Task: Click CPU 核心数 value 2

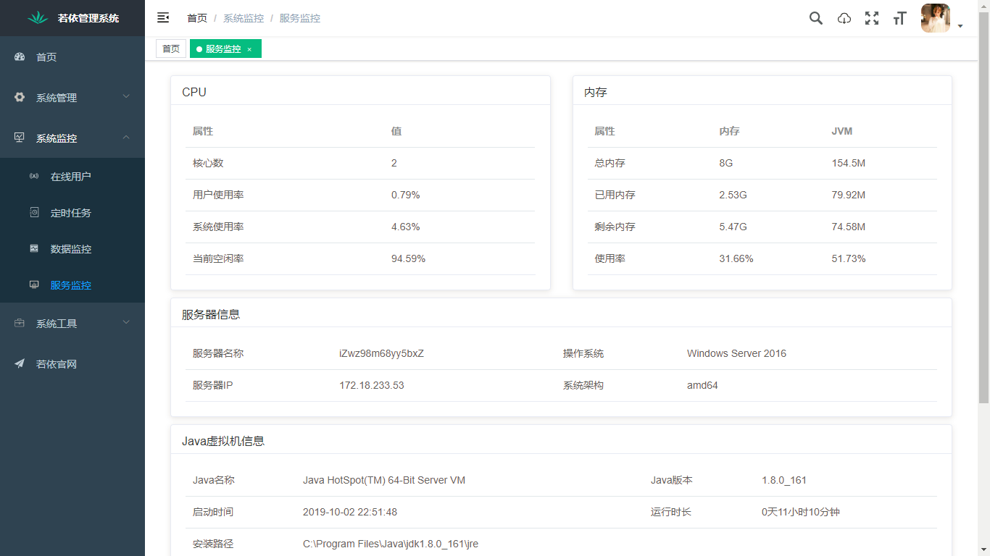Action: (394, 163)
